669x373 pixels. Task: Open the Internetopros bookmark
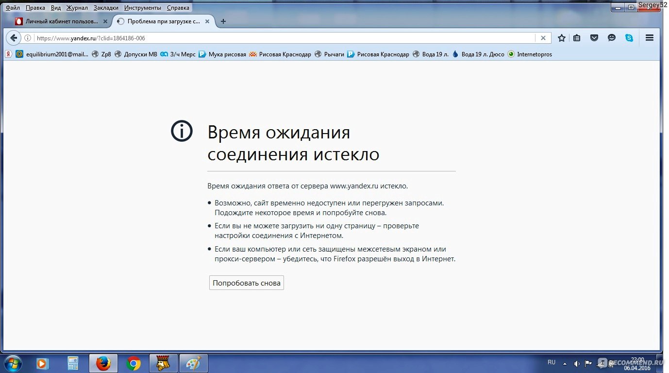[530, 54]
